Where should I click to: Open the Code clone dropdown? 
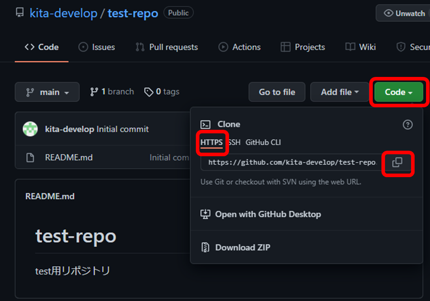coord(398,92)
